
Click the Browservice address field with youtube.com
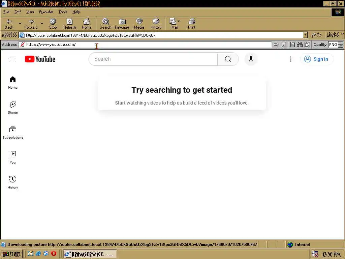click(145, 45)
